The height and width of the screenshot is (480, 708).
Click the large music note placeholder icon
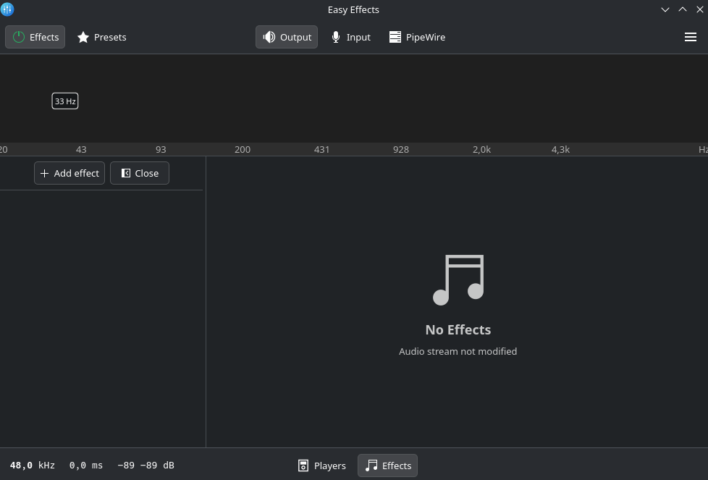(458, 279)
